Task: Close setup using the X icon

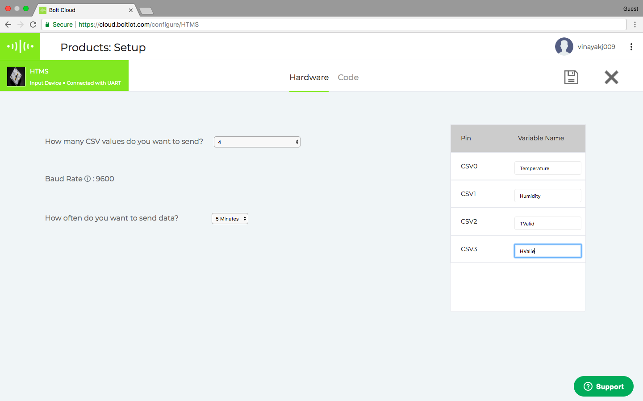Action: coord(611,78)
